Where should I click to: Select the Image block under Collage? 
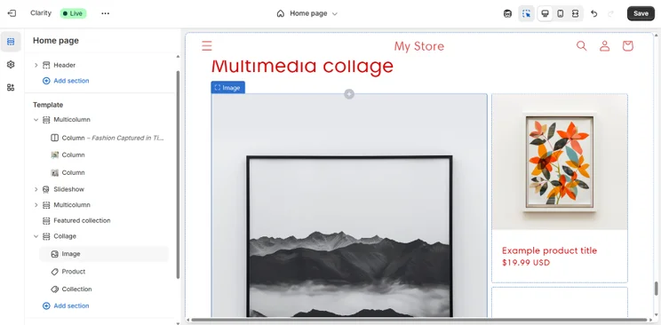pos(104,254)
